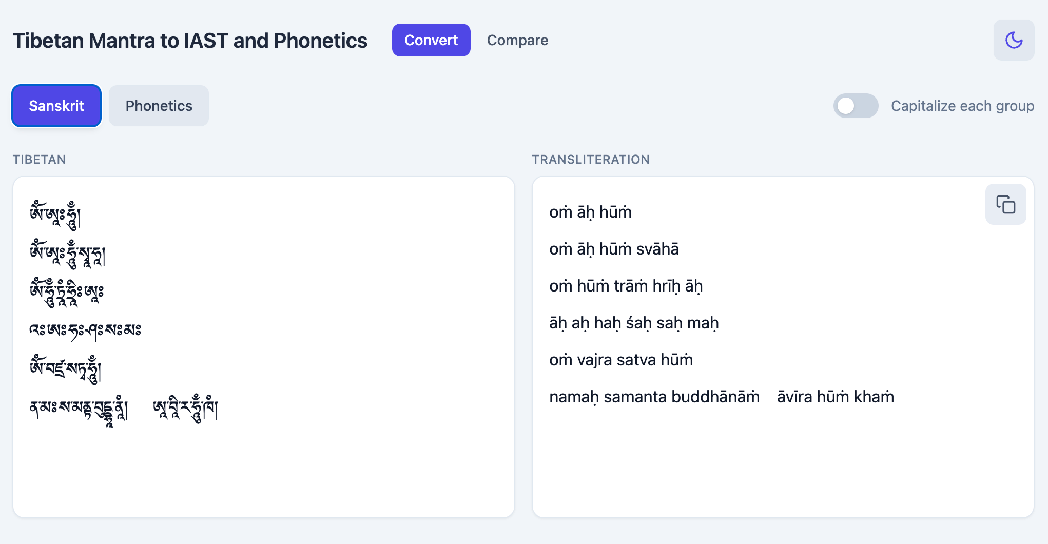Viewport: 1048px width, 544px height.
Task: Switch to the Phonetics mode
Action: 158,106
